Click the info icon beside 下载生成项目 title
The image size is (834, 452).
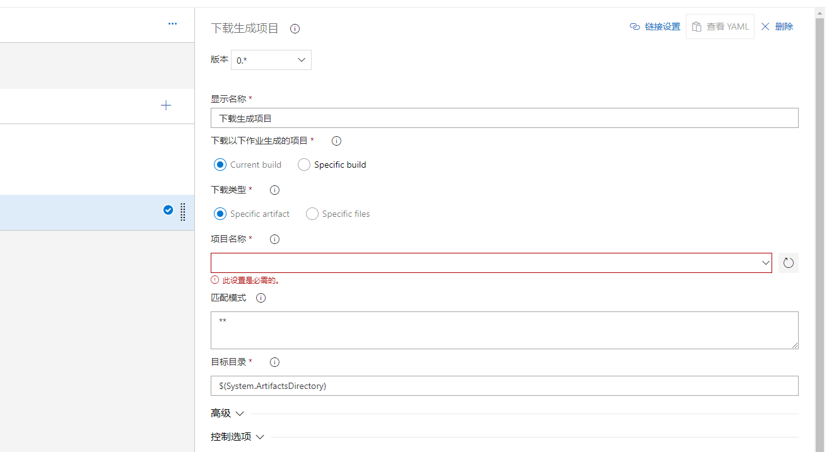click(x=295, y=29)
